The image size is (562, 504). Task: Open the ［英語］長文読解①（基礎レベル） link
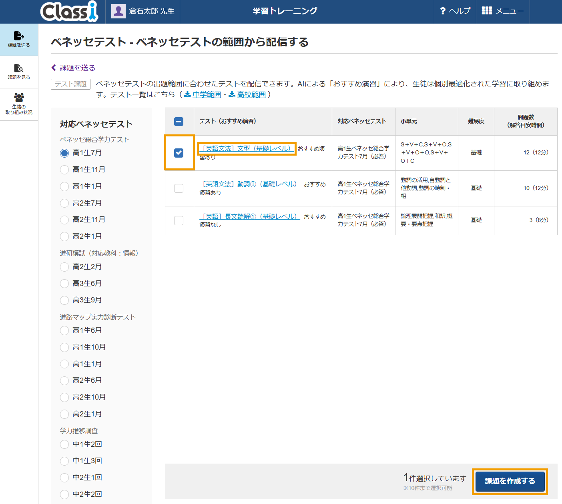(250, 216)
